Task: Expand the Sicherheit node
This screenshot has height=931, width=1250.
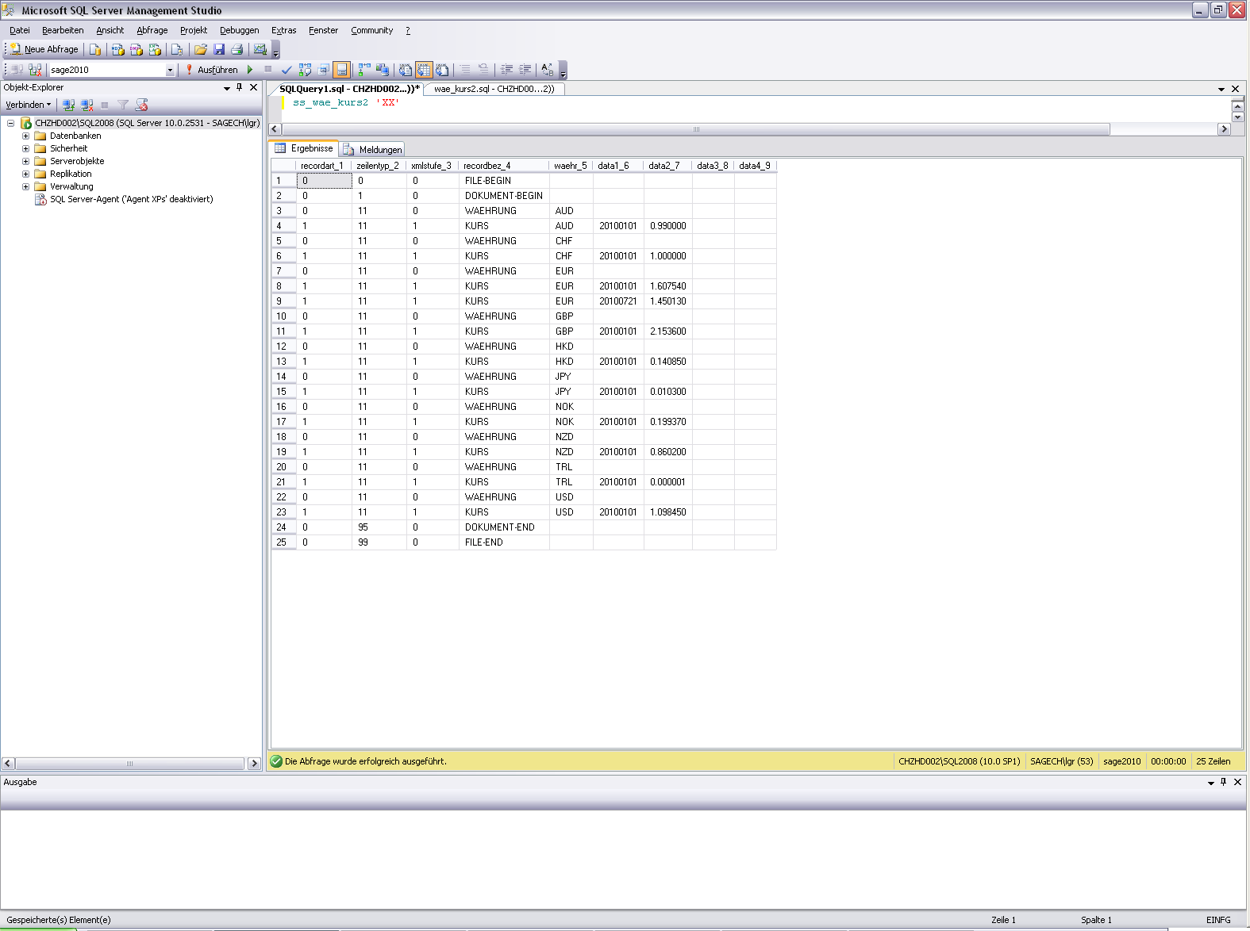Action: click(25, 148)
